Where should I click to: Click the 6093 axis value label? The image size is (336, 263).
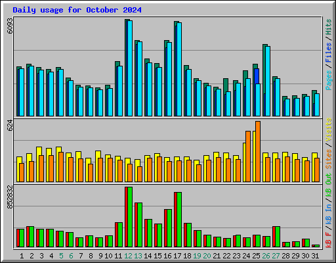(x=10, y=26)
